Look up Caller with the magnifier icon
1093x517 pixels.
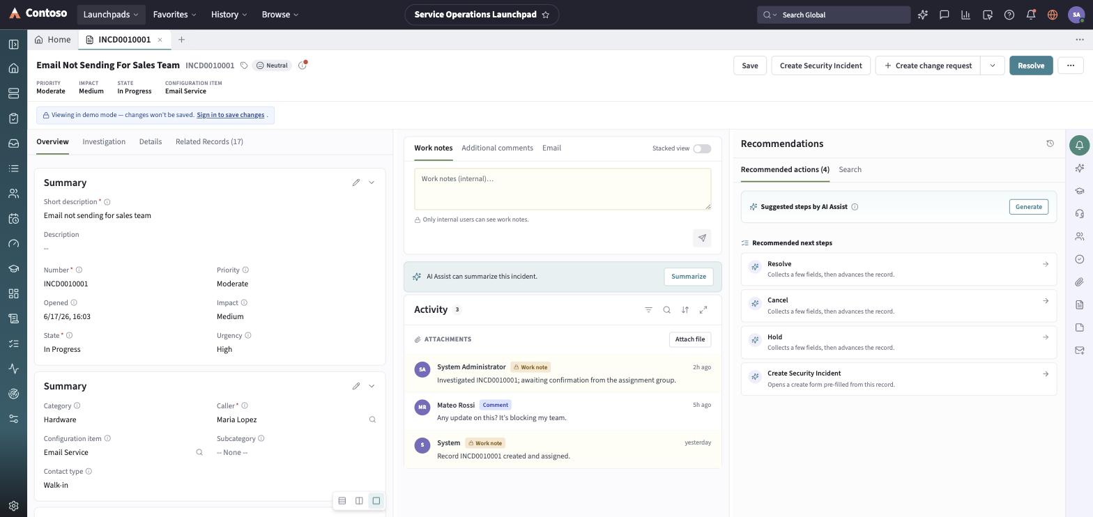(372, 420)
